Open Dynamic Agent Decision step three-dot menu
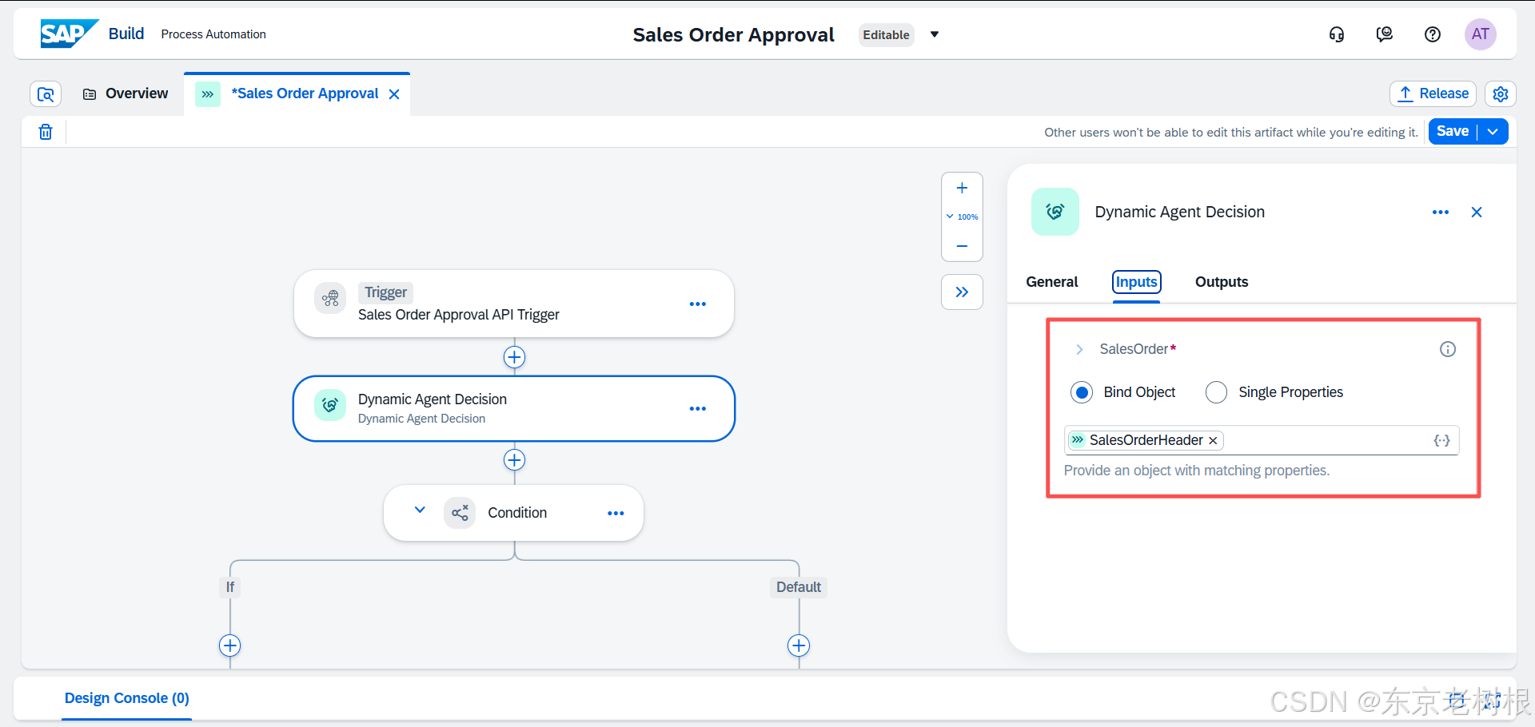This screenshot has width=1535, height=727. pyautogui.click(x=698, y=408)
